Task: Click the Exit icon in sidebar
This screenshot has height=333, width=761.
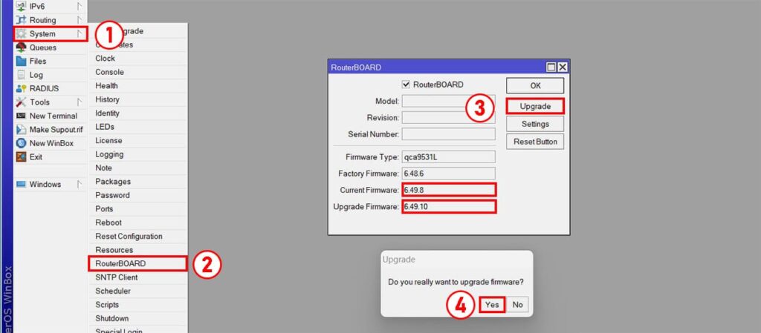Action: pyautogui.click(x=21, y=156)
